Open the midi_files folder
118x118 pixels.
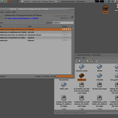(99, 76)
